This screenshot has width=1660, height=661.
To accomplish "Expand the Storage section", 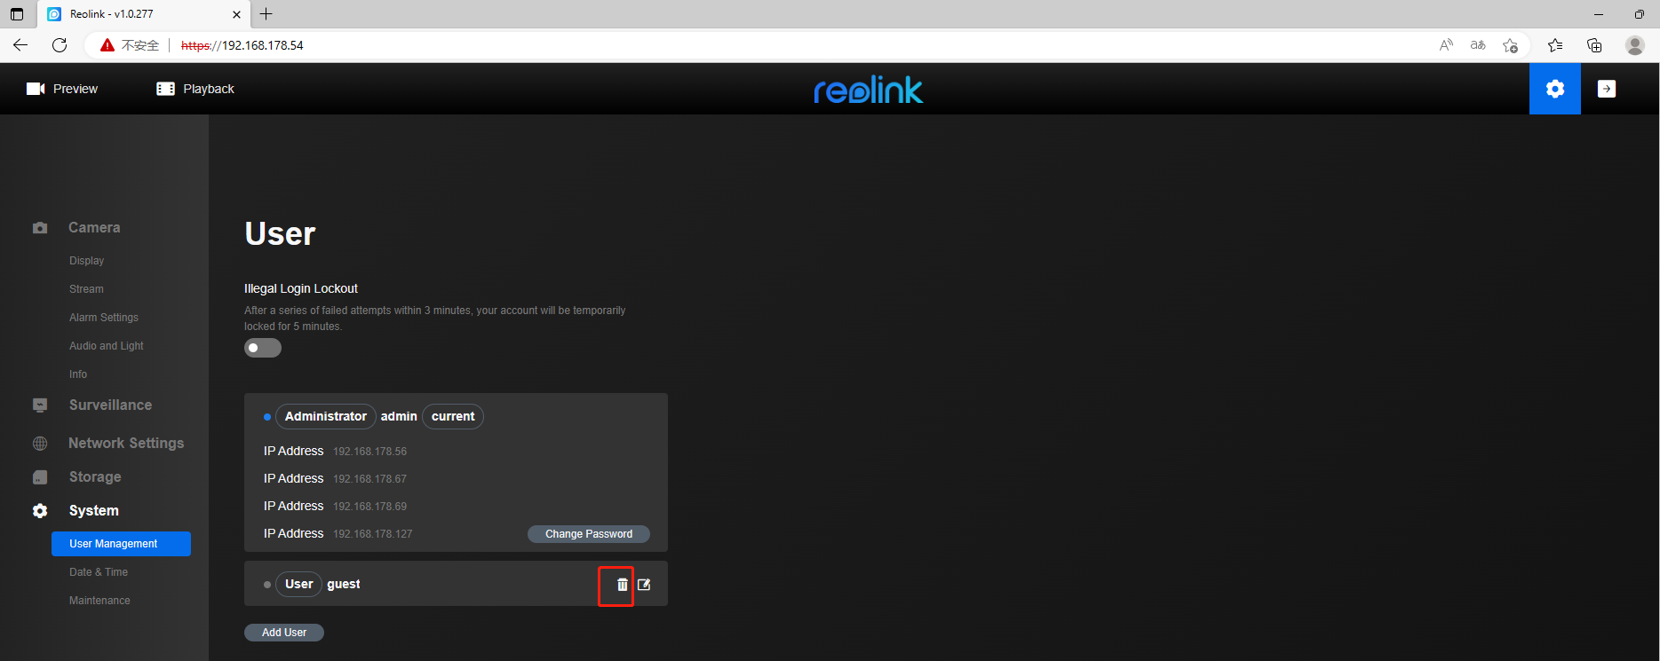I will (x=95, y=477).
